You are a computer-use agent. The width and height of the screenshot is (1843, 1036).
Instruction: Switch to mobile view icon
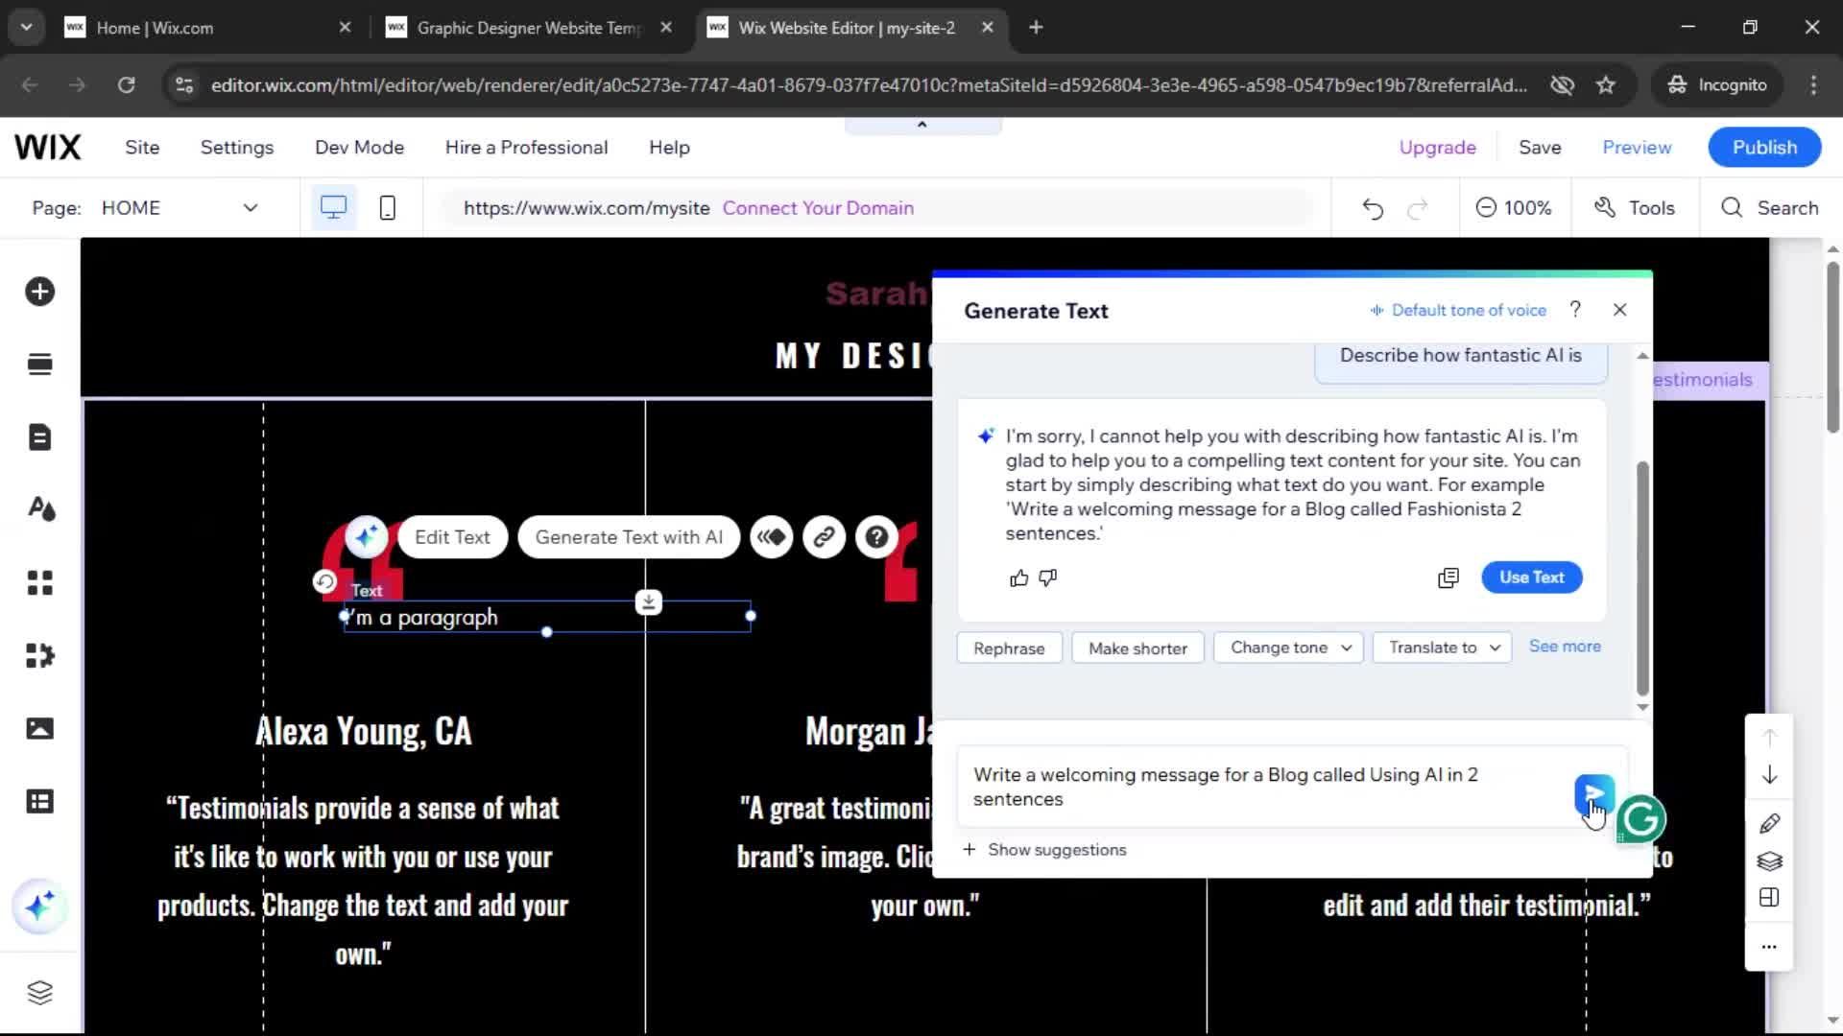[387, 207]
